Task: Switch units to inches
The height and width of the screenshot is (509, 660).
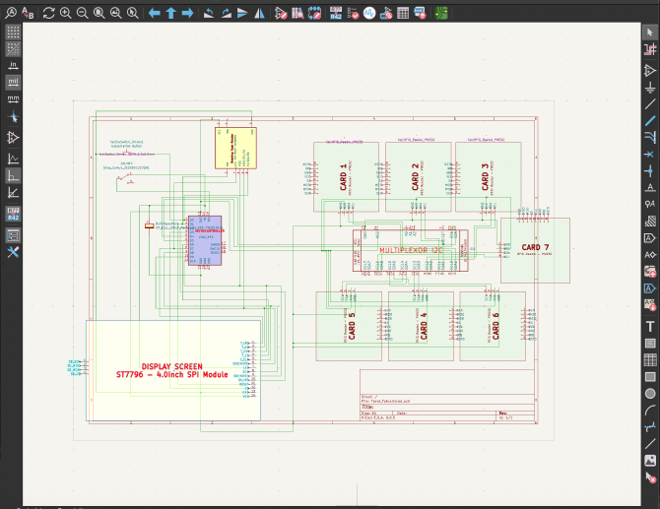Action: click(x=14, y=65)
